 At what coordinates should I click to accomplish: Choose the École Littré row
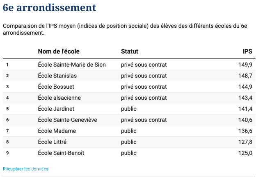click(x=129, y=142)
